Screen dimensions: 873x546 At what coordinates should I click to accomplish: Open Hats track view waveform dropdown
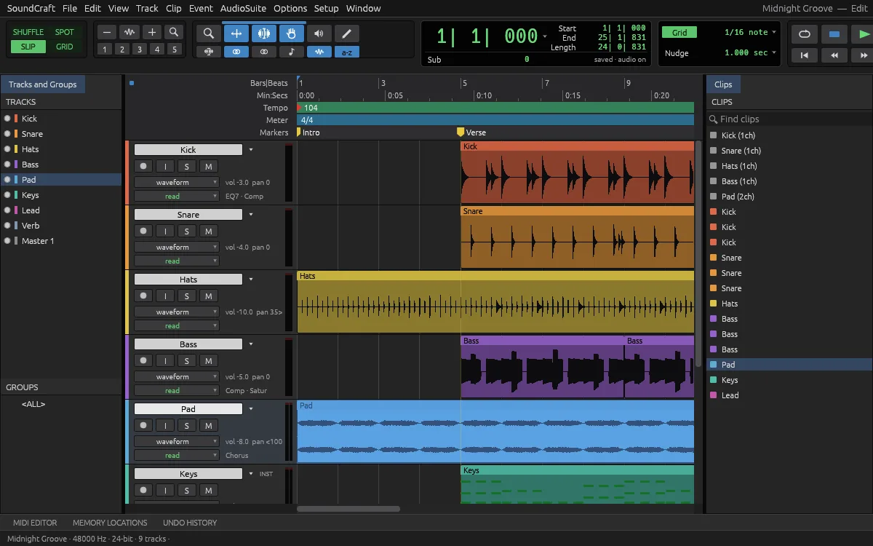tap(176, 312)
